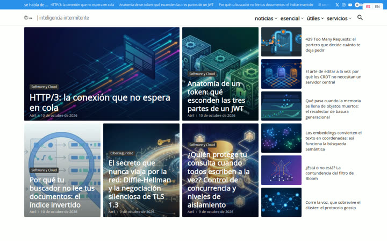The height and width of the screenshot is (242, 387).
Task: Click the Ciberseguridad tag
Action: 121,153
